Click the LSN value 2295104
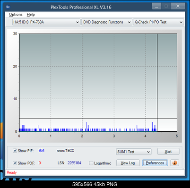 tap(74, 163)
